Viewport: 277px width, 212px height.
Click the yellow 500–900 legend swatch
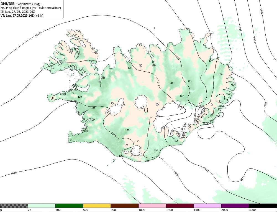(97, 206)
